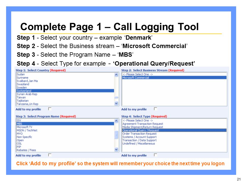
Task: Choose 'Agreement Transaction Request' type
Action: [x=174, y=124]
